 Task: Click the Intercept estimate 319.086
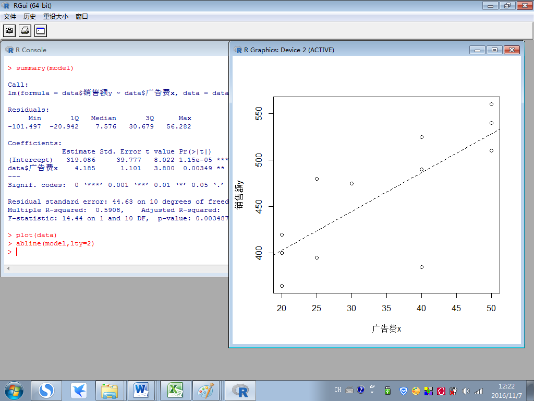(x=81, y=160)
